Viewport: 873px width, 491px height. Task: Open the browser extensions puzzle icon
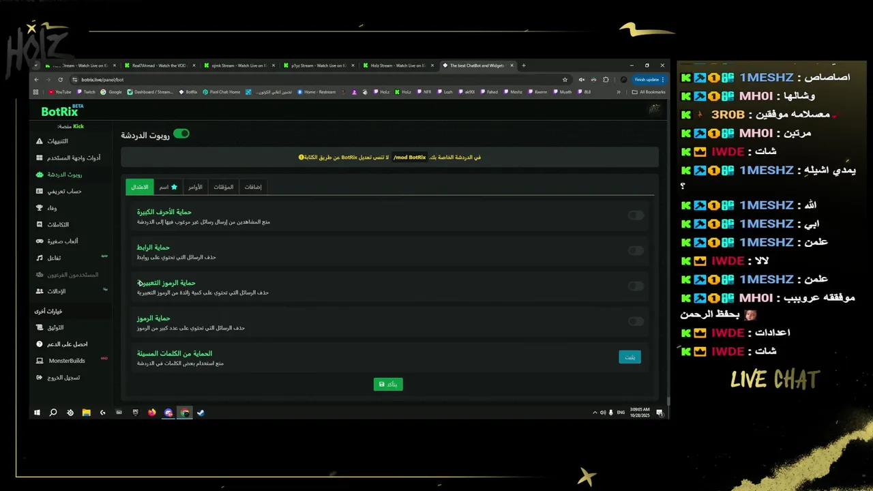(606, 79)
